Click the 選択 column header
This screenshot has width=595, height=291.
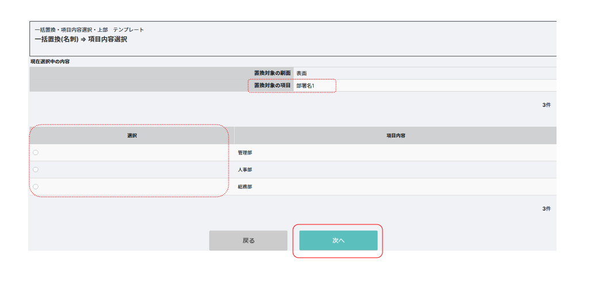pos(132,135)
